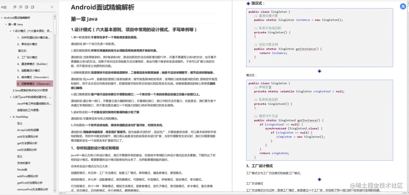Click highlighted 8、观察者模式（Observer） bookmark
This screenshot has height=195, width=409.
pyautogui.click(x=35, y=84)
